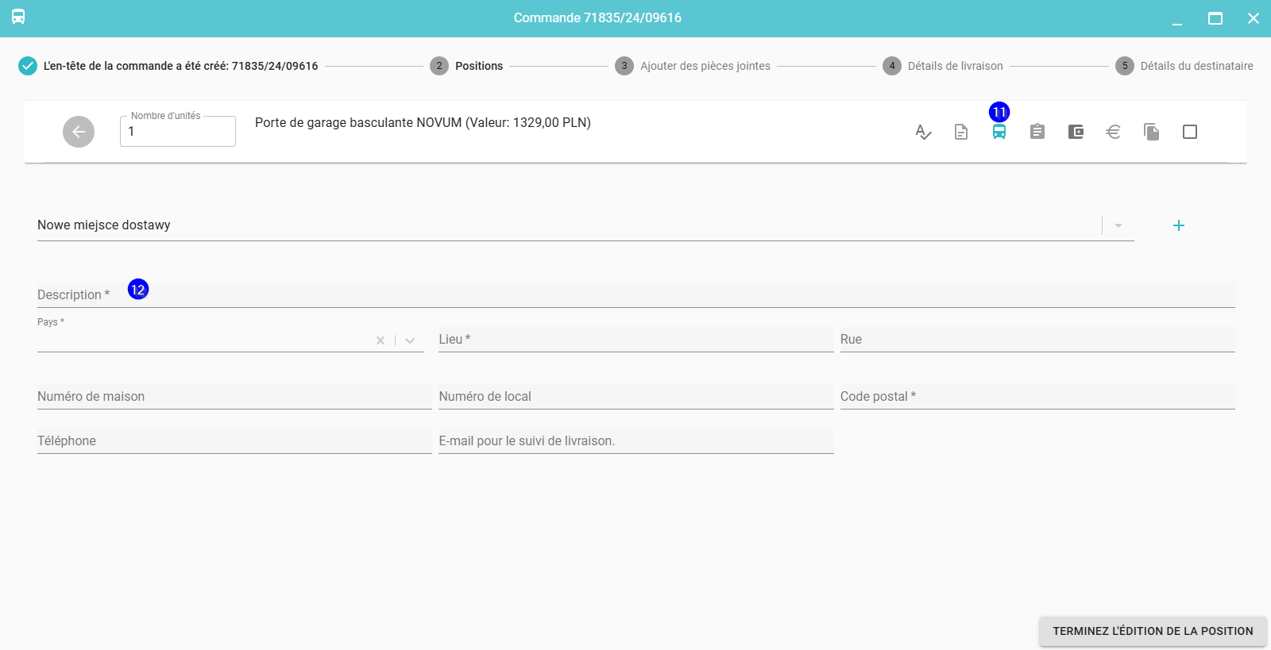Click the plus icon to add delivery place
Viewport: 1271px width, 650px height.
click(x=1178, y=225)
